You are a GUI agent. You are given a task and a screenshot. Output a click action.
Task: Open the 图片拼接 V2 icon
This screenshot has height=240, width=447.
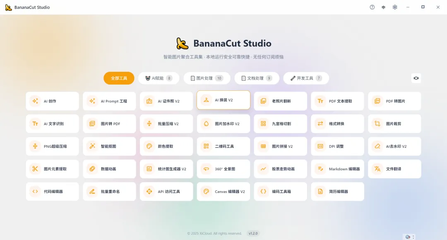tap(263, 146)
